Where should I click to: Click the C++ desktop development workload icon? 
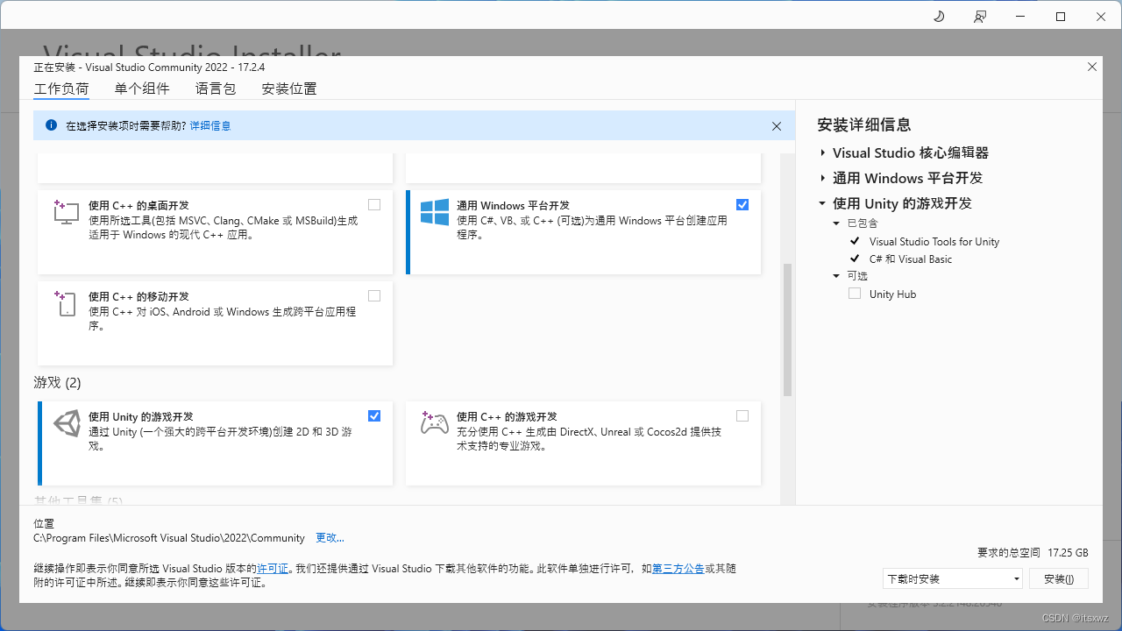67,211
